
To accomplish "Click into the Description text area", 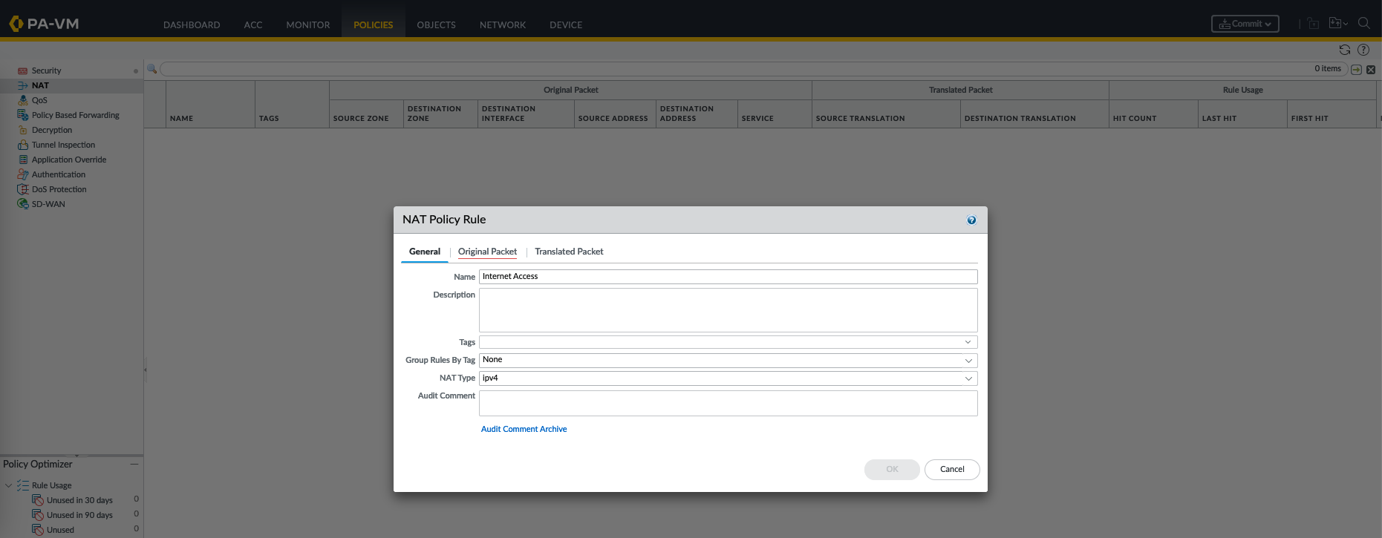I will click(728, 309).
